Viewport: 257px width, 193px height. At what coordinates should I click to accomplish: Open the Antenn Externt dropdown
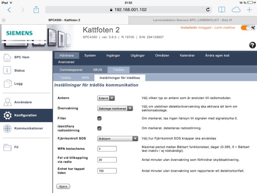click(x=106, y=98)
